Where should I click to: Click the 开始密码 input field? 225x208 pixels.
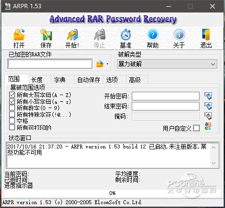pos(165,96)
